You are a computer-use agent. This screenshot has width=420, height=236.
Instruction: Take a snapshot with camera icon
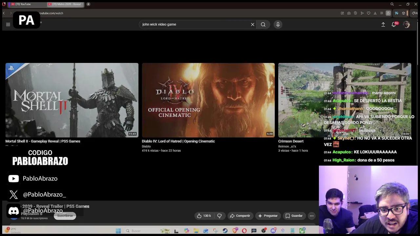coord(349,13)
